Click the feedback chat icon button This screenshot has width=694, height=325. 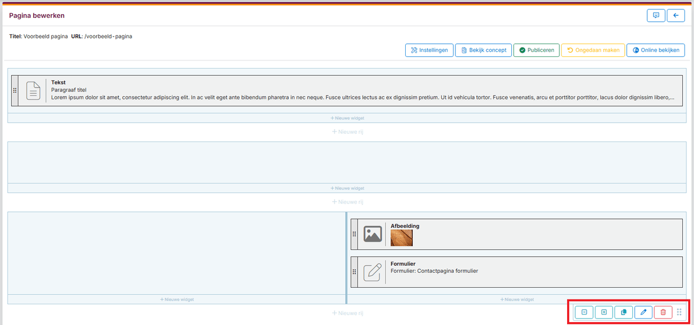[655, 16]
